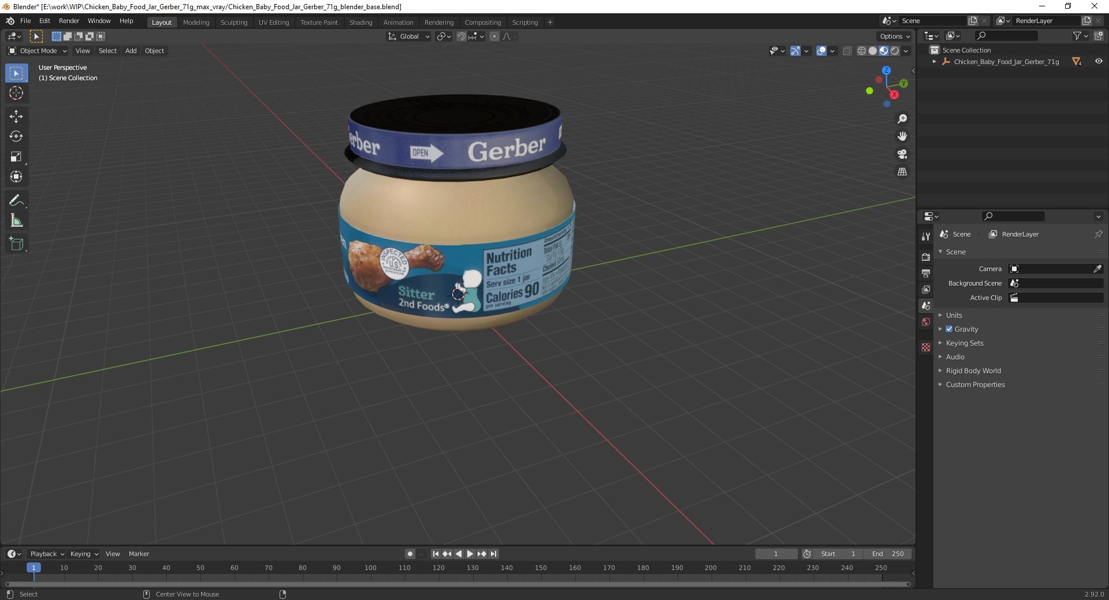Toggle viewport gizmos display
Screen dimensions: 1109x600
point(795,51)
